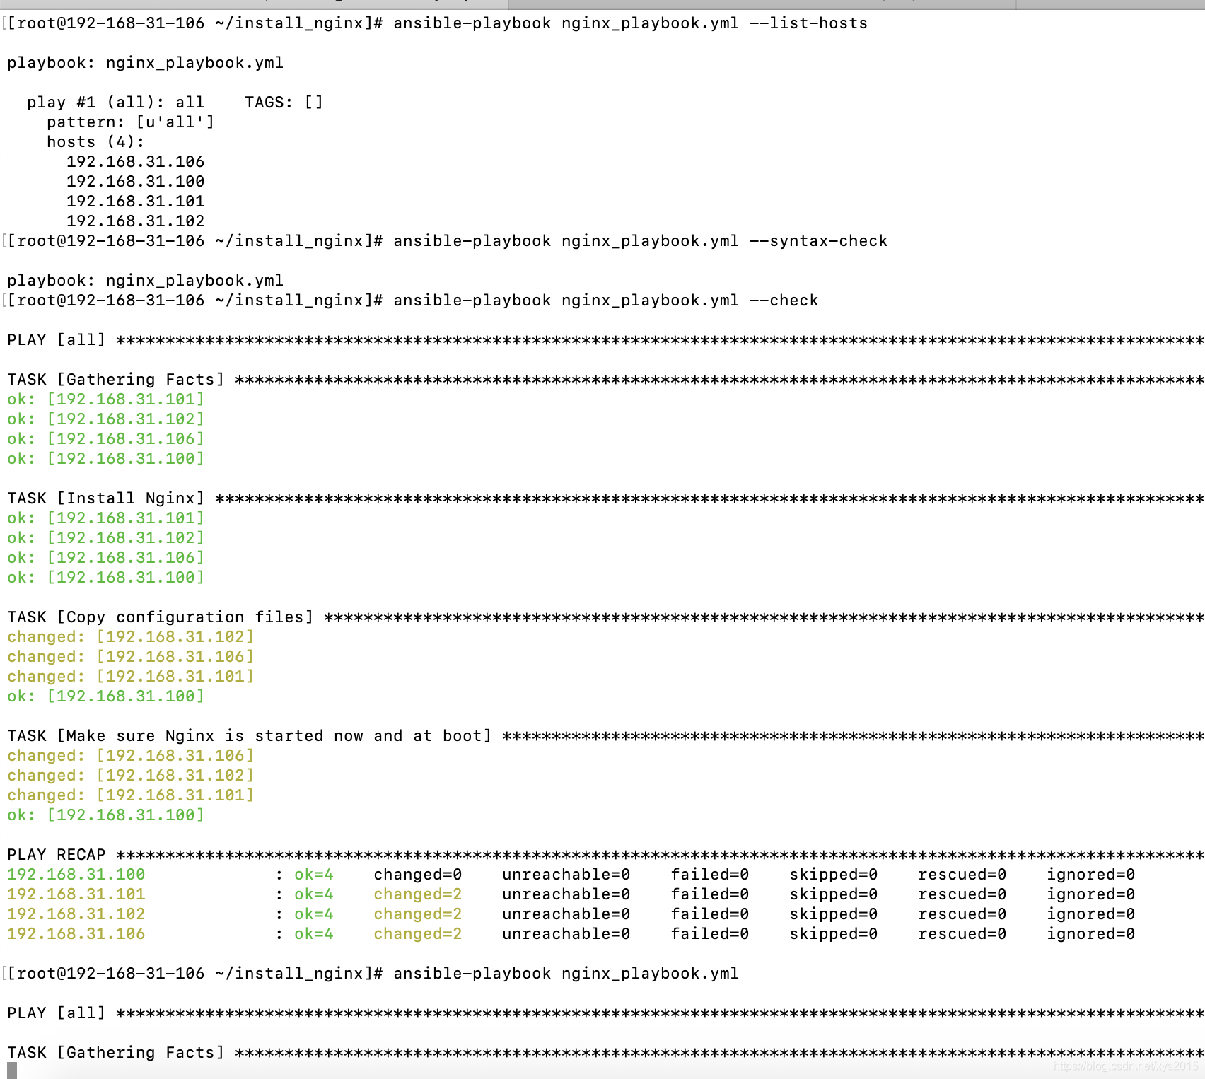Click 'unreachable=0' in the 192.168.31.100 recap row
The width and height of the screenshot is (1205, 1079).
point(566,875)
